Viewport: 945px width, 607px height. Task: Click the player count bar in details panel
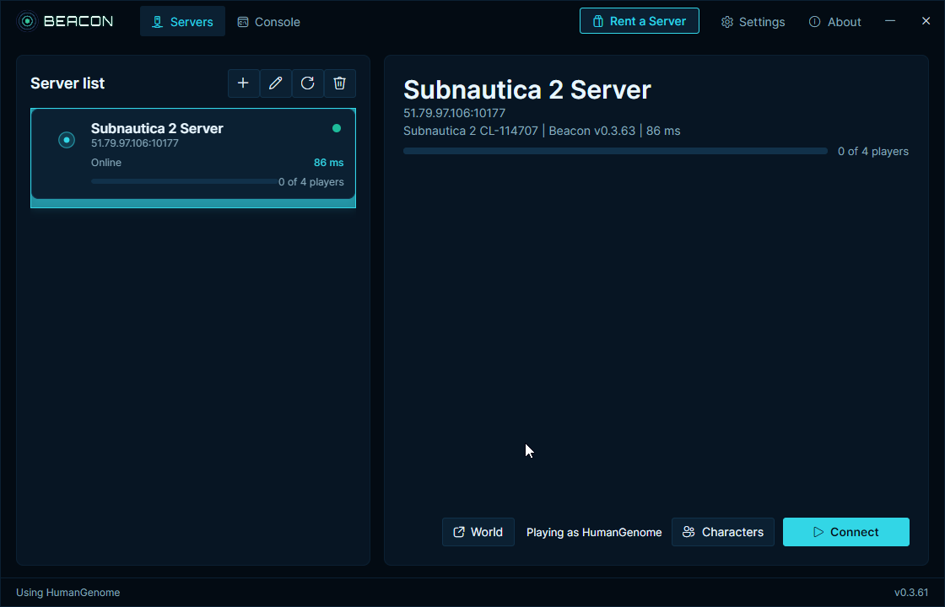point(615,151)
